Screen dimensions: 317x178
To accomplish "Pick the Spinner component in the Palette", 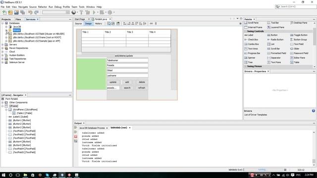I will pos(250,58).
